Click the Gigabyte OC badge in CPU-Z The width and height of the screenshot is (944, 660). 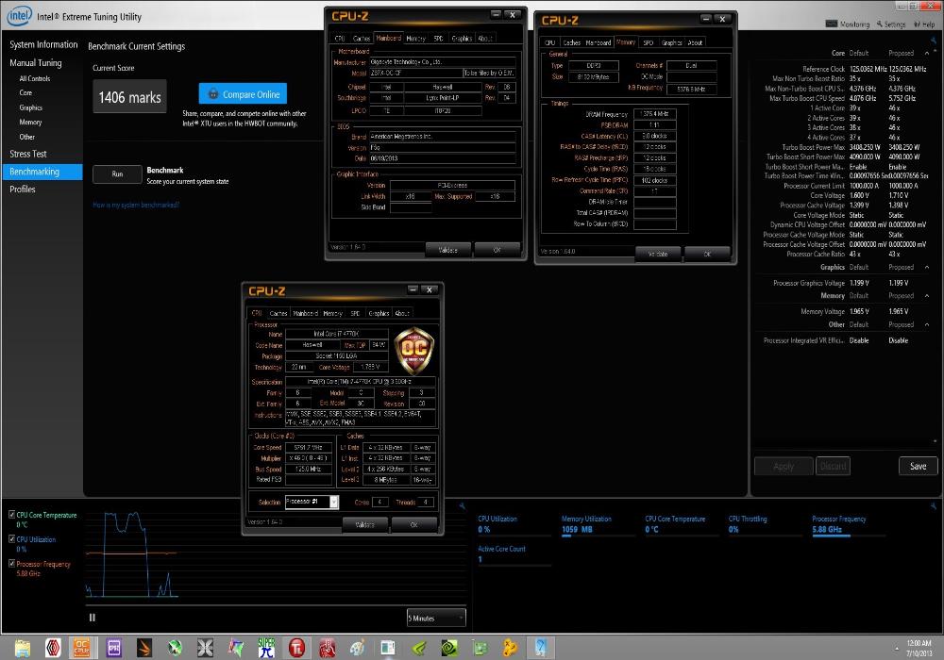[414, 351]
